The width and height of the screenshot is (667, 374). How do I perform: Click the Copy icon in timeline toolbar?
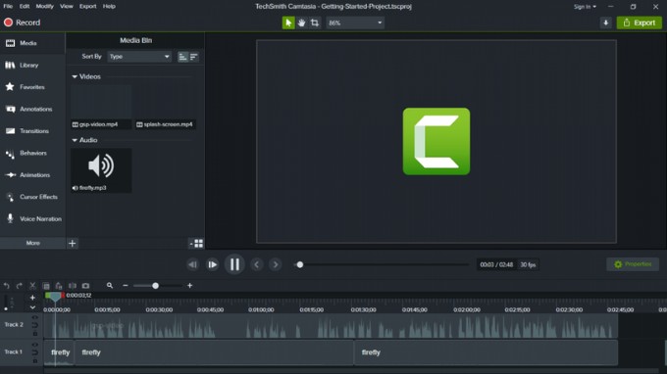pyautogui.click(x=46, y=286)
